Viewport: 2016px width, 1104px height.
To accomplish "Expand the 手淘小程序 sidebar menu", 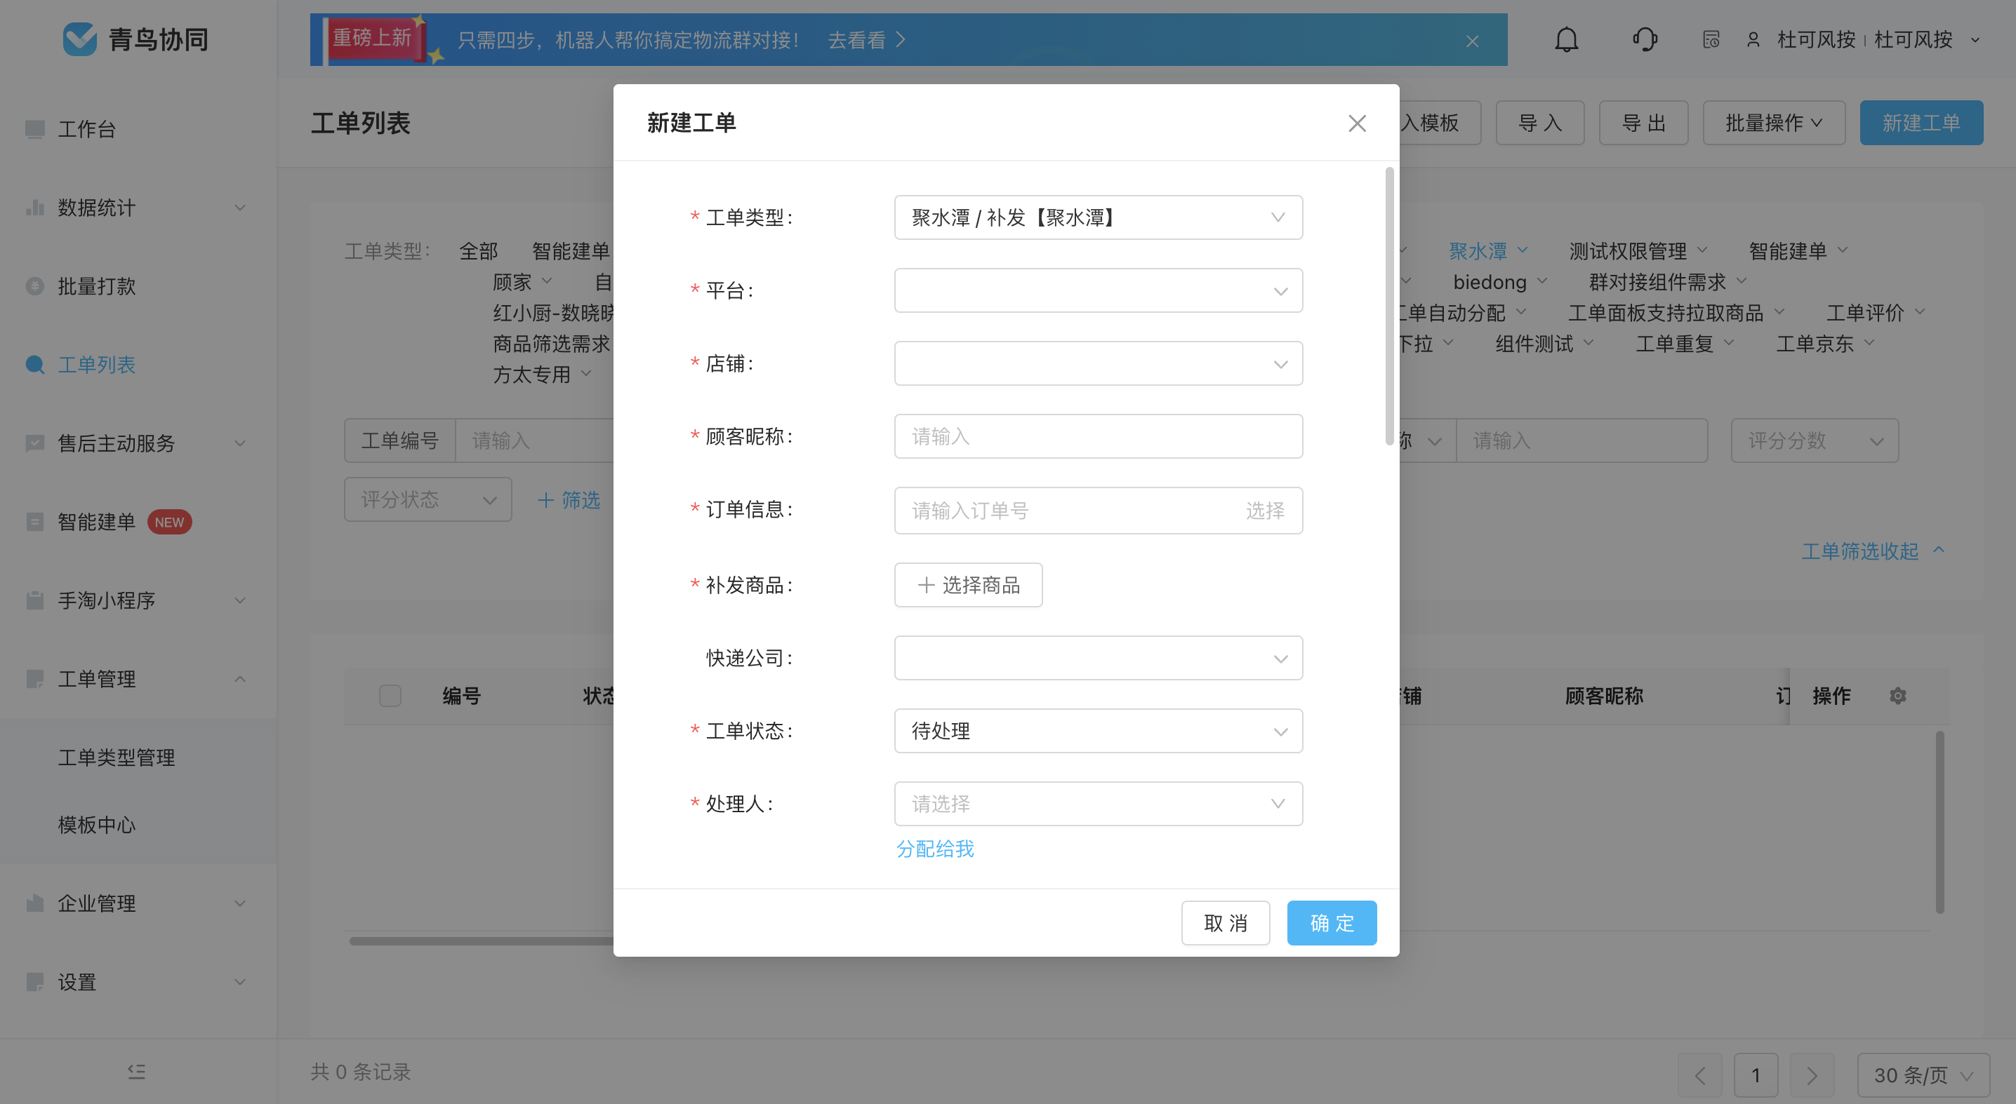I will pyautogui.click(x=138, y=600).
